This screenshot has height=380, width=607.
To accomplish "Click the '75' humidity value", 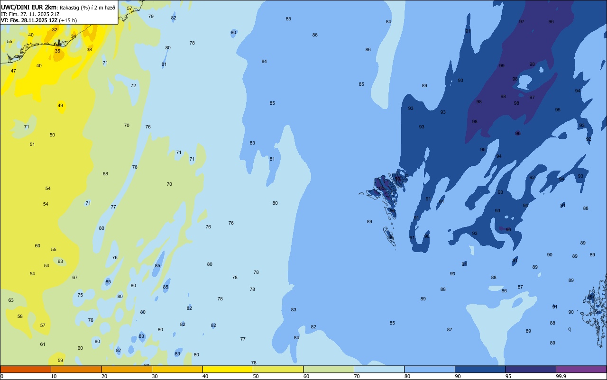I will click(x=80, y=295).
